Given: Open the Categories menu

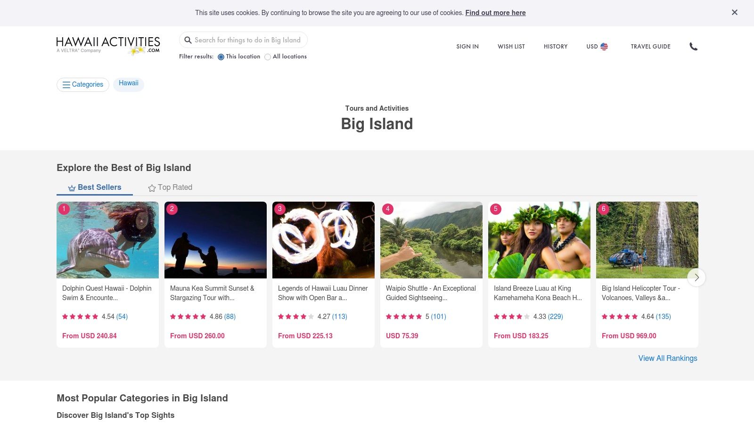Looking at the screenshot, I should (x=83, y=85).
